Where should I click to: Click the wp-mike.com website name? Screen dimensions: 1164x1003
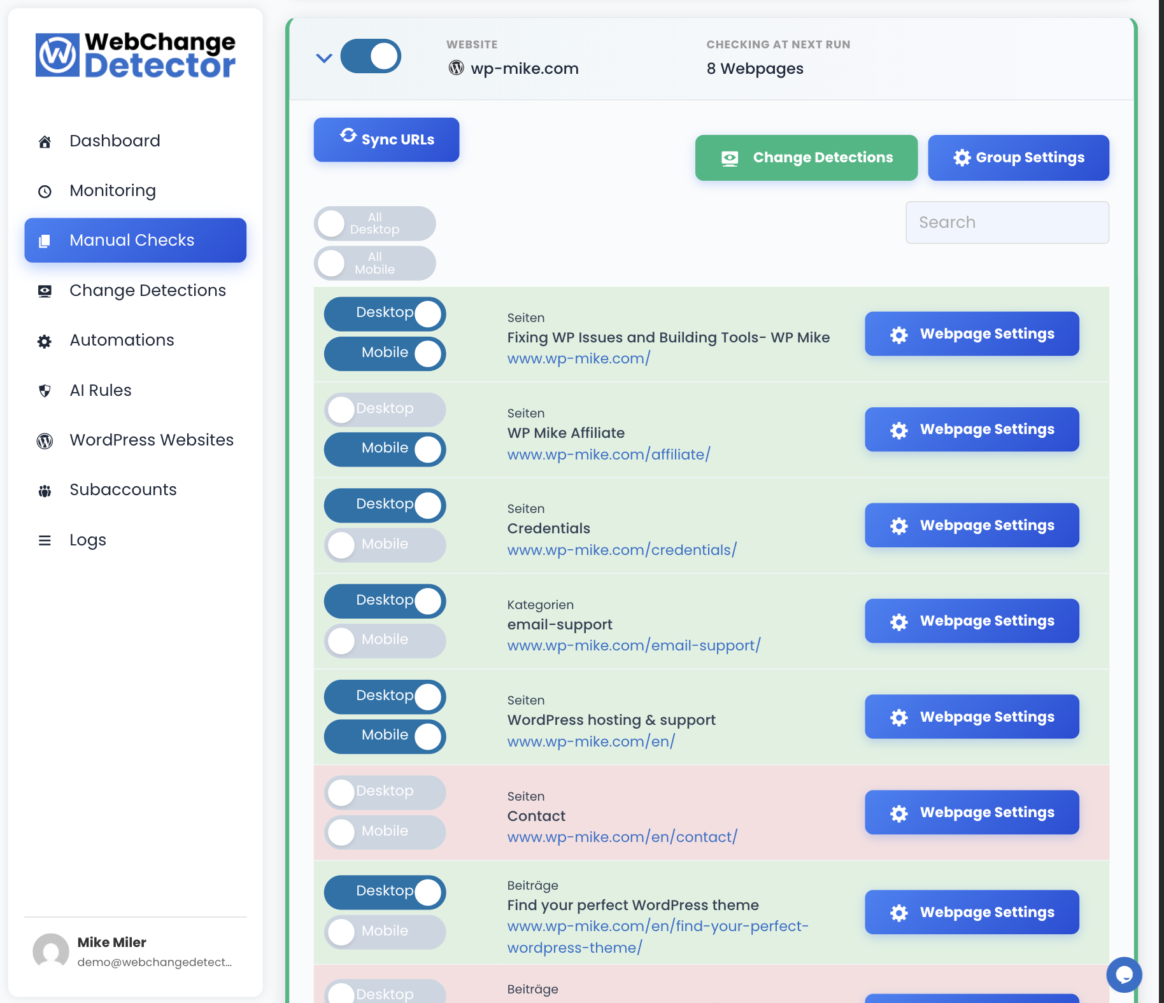[x=525, y=68]
